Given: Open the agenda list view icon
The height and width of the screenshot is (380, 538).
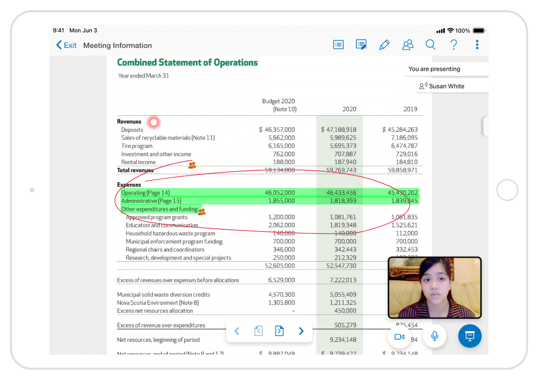Looking at the screenshot, I should coord(338,45).
